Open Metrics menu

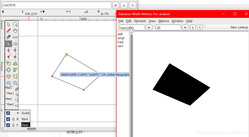click(164, 21)
